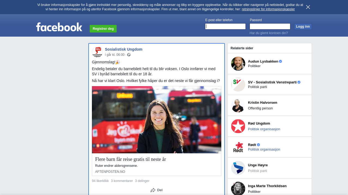Click the Gjennomslag! post text line
348x195 pixels.
coord(106,62)
